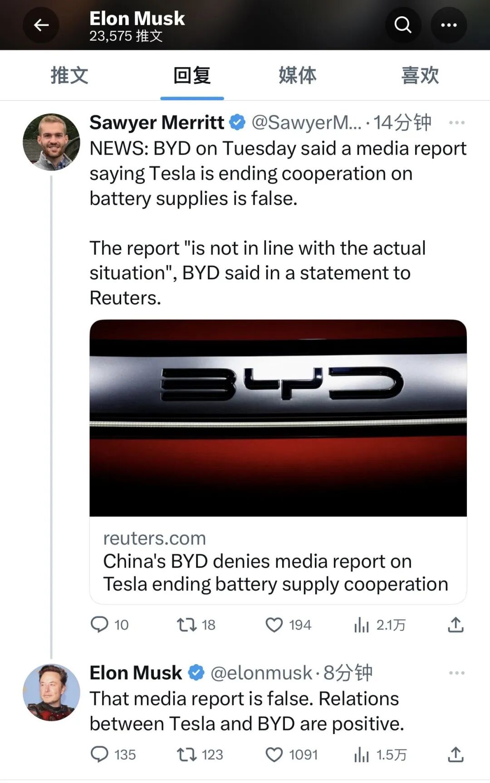This screenshot has height=783, width=490.
Task: Switch to the 推文 tab
Action: tap(69, 75)
